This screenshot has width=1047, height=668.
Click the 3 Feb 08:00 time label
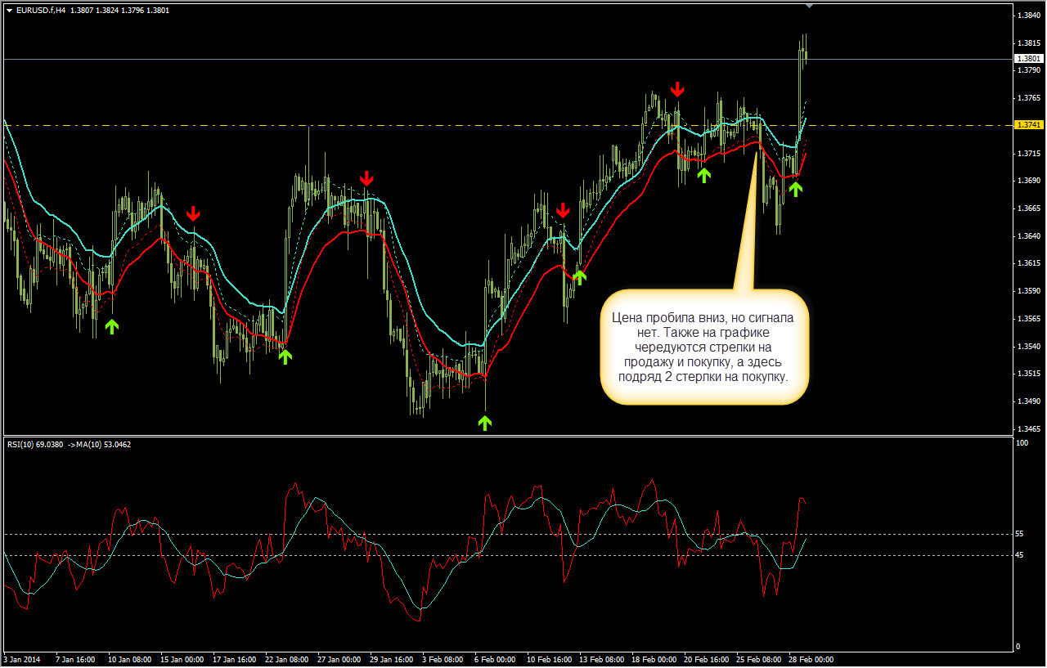(443, 659)
